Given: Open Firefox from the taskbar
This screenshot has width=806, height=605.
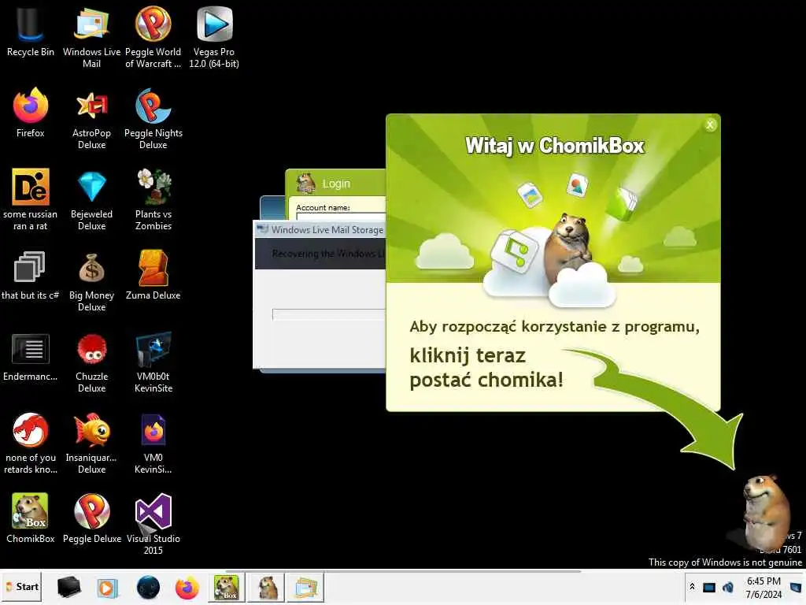Looking at the screenshot, I should 187,587.
